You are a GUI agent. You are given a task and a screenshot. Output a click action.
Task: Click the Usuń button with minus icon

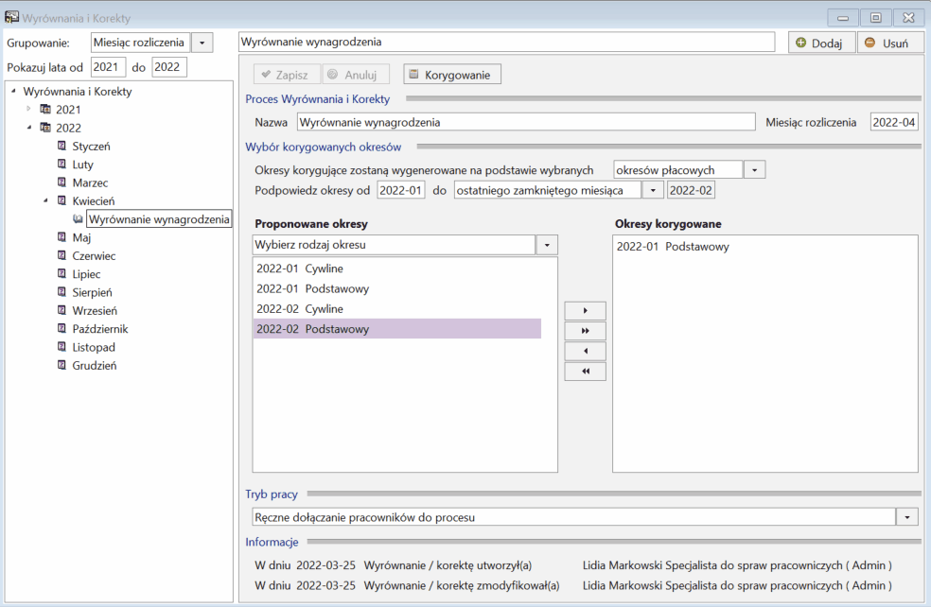(890, 43)
